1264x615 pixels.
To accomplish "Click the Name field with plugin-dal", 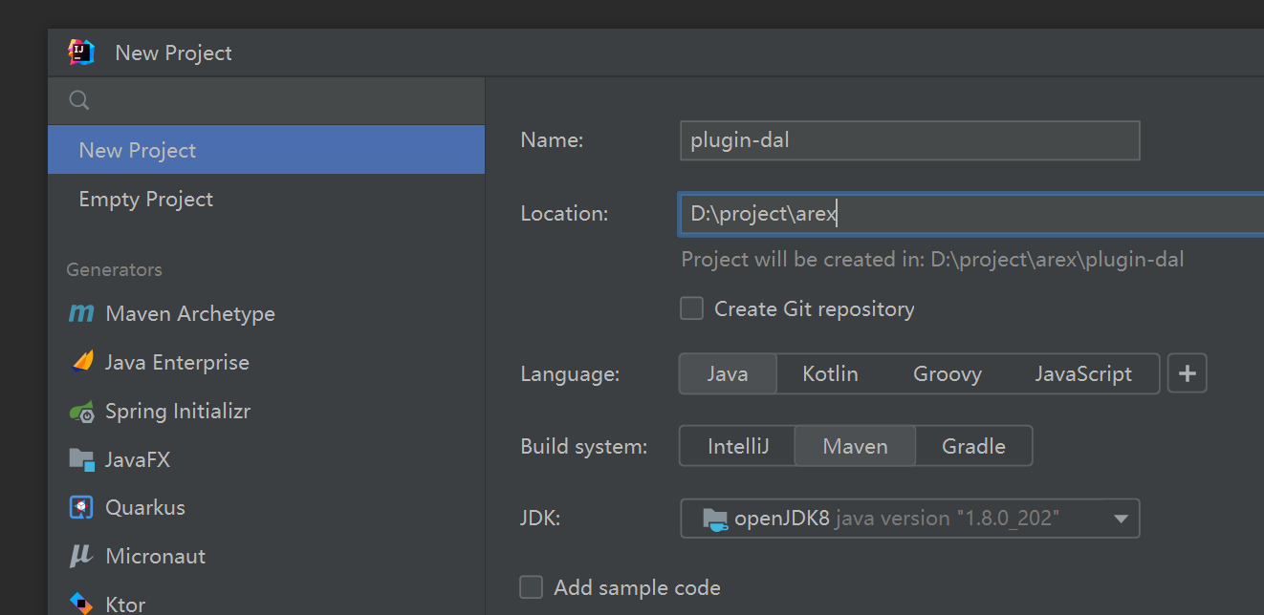I will [909, 140].
